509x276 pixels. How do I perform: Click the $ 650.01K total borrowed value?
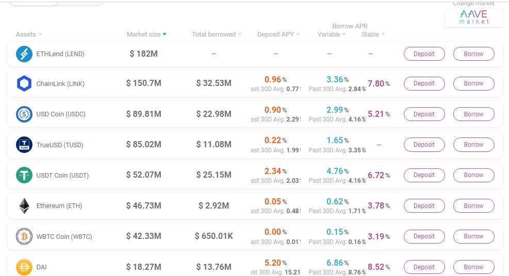point(214,236)
